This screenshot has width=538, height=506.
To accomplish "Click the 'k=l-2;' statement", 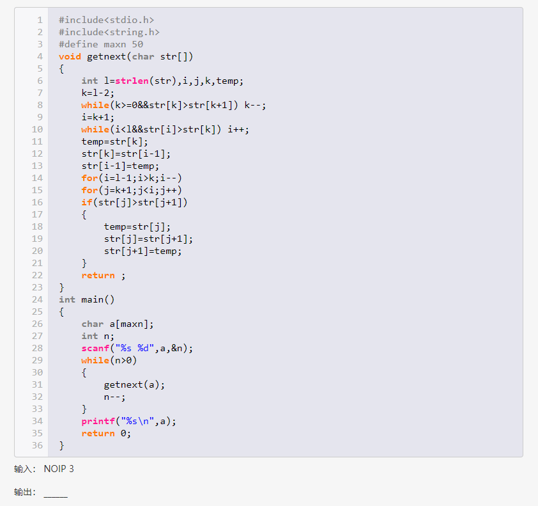I will point(98,93).
